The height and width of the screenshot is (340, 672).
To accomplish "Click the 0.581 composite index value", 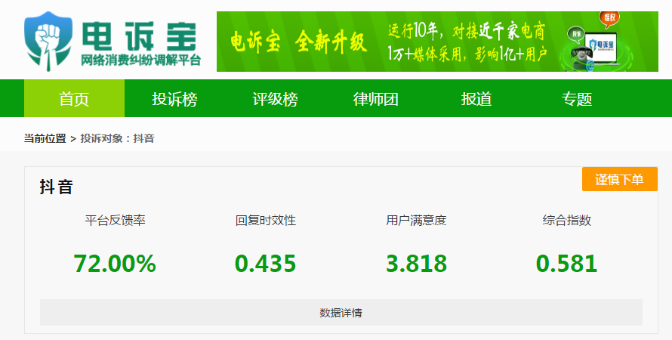I will (x=566, y=263).
